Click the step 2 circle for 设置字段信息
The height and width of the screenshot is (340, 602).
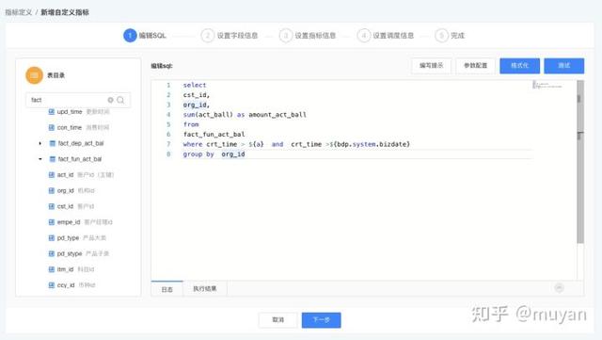[208, 36]
